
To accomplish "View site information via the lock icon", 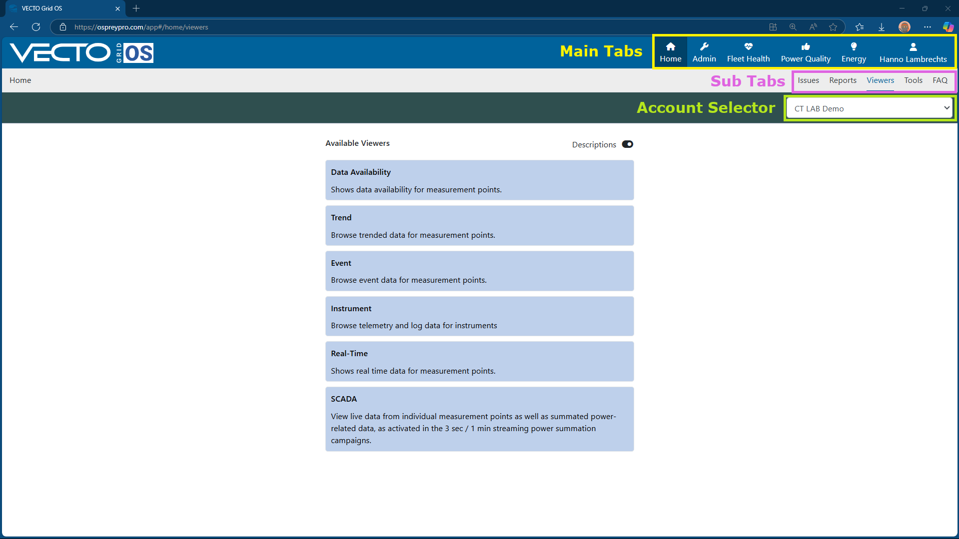I will click(63, 27).
